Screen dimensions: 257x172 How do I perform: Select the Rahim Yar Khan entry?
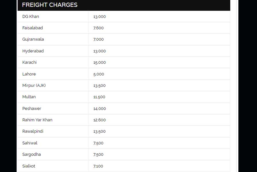pyautogui.click(x=37, y=120)
